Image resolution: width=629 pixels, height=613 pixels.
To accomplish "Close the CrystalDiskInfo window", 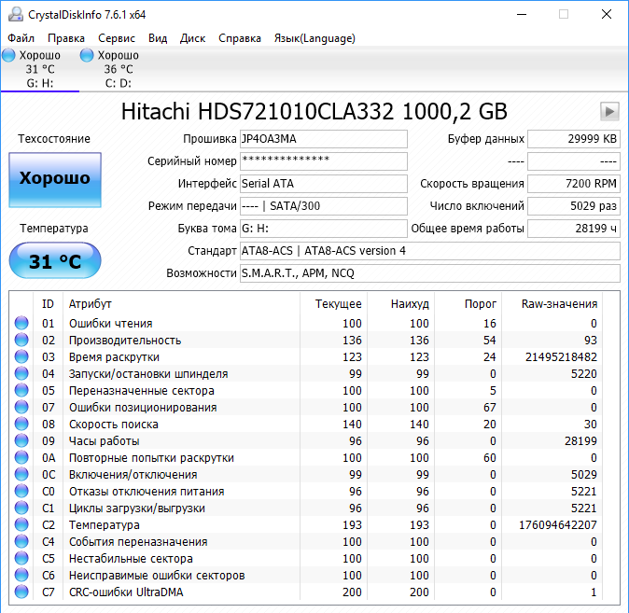I will pyautogui.click(x=607, y=14).
